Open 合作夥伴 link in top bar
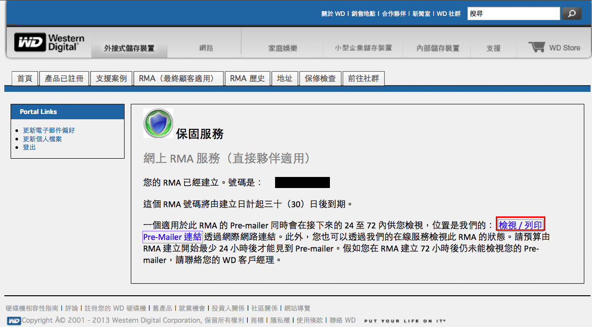Viewport: 592px width, 327px height. [394, 13]
